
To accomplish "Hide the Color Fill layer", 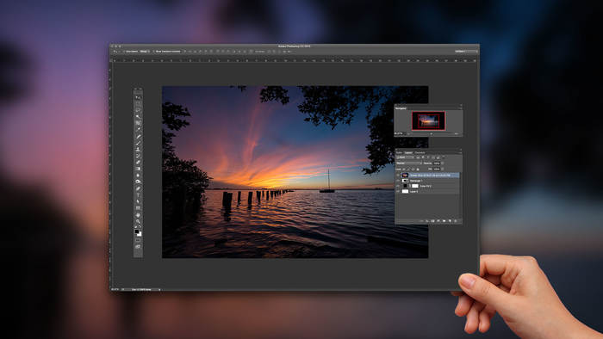I will [x=398, y=186].
